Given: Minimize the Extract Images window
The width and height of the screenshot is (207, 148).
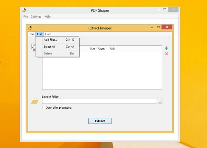Looking at the screenshot, I should [152, 27].
